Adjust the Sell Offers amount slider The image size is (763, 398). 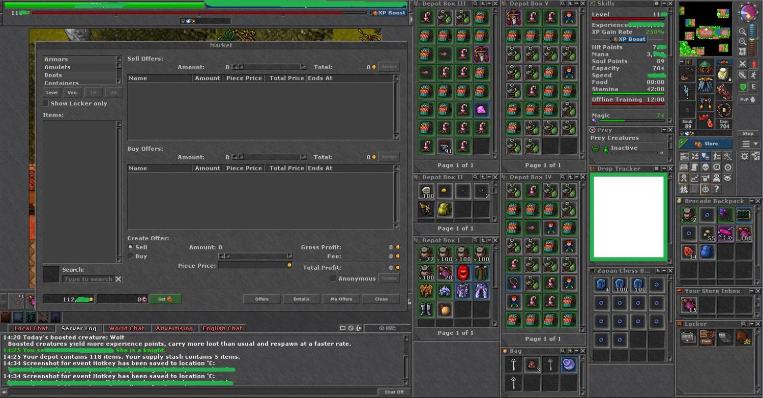(x=270, y=67)
